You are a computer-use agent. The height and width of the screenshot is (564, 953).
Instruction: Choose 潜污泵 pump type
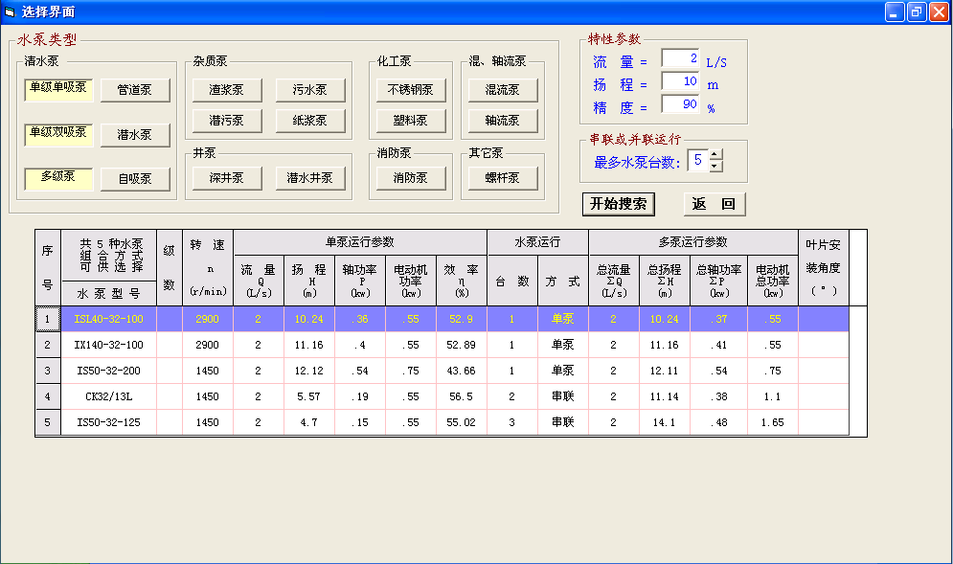click(227, 121)
